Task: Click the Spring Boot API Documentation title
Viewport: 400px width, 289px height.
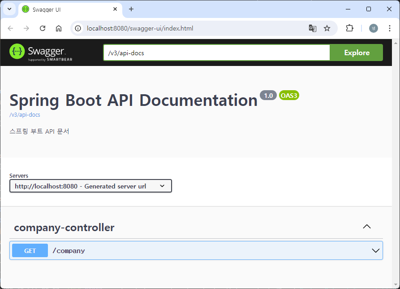Action: pyautogui.click(x=133, y=100)
